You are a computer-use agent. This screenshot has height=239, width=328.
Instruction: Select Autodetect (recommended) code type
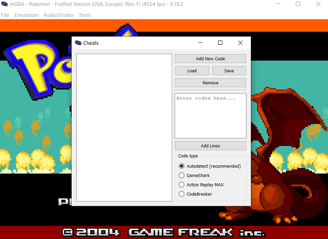(x=182, y=166)
